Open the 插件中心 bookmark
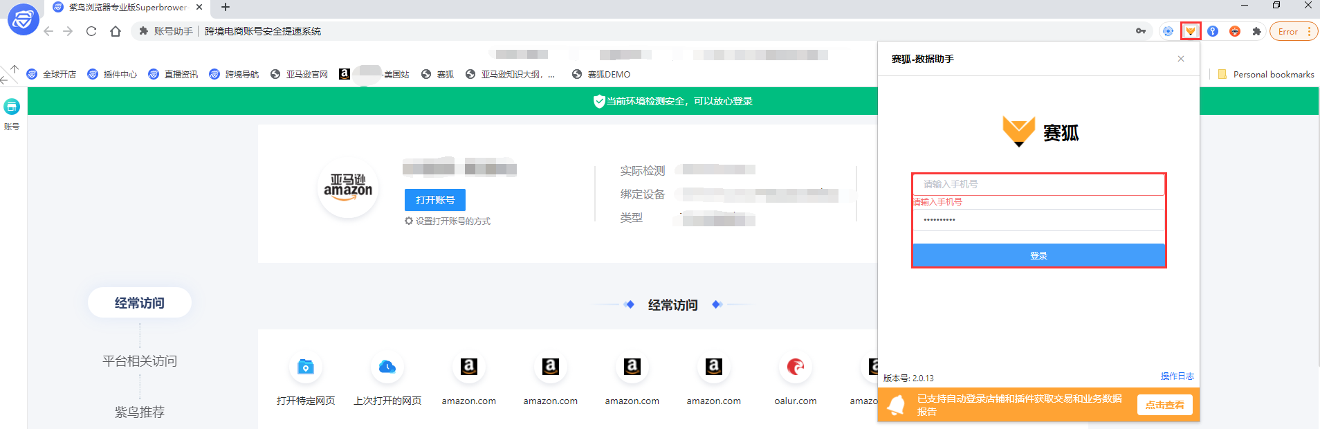Viewport: 1320px width, 429px height. 112,74
